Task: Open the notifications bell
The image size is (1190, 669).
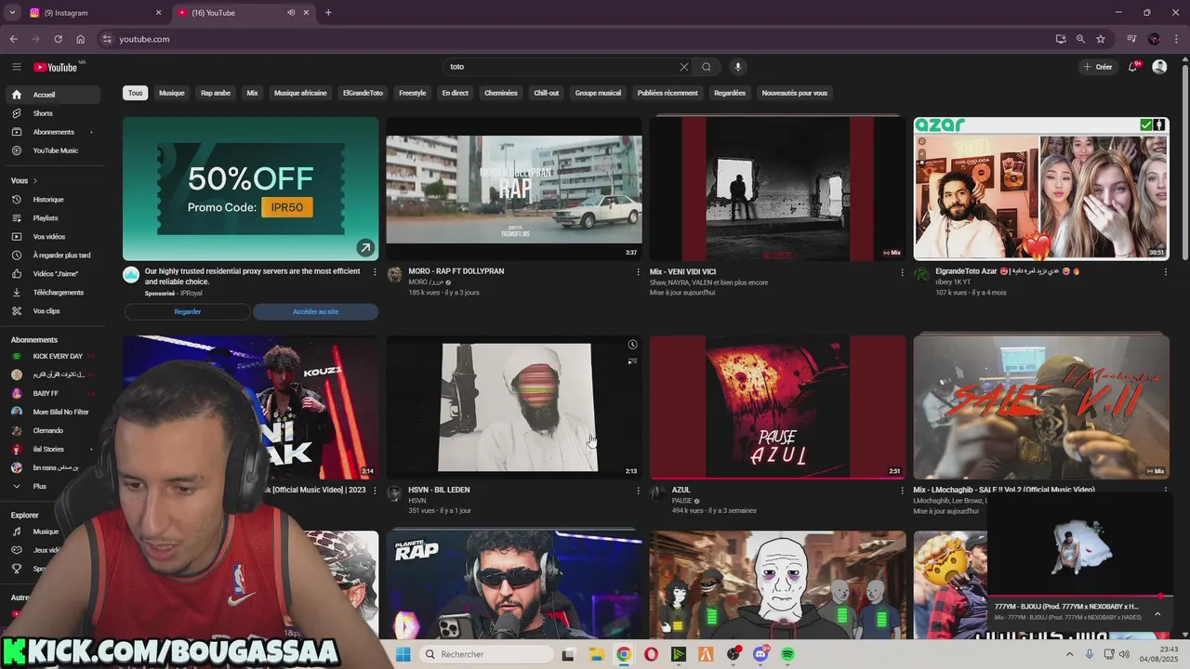Action: point(1133,67)
